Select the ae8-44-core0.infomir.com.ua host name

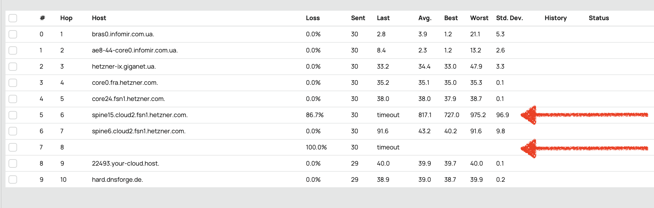click(135, 50)
